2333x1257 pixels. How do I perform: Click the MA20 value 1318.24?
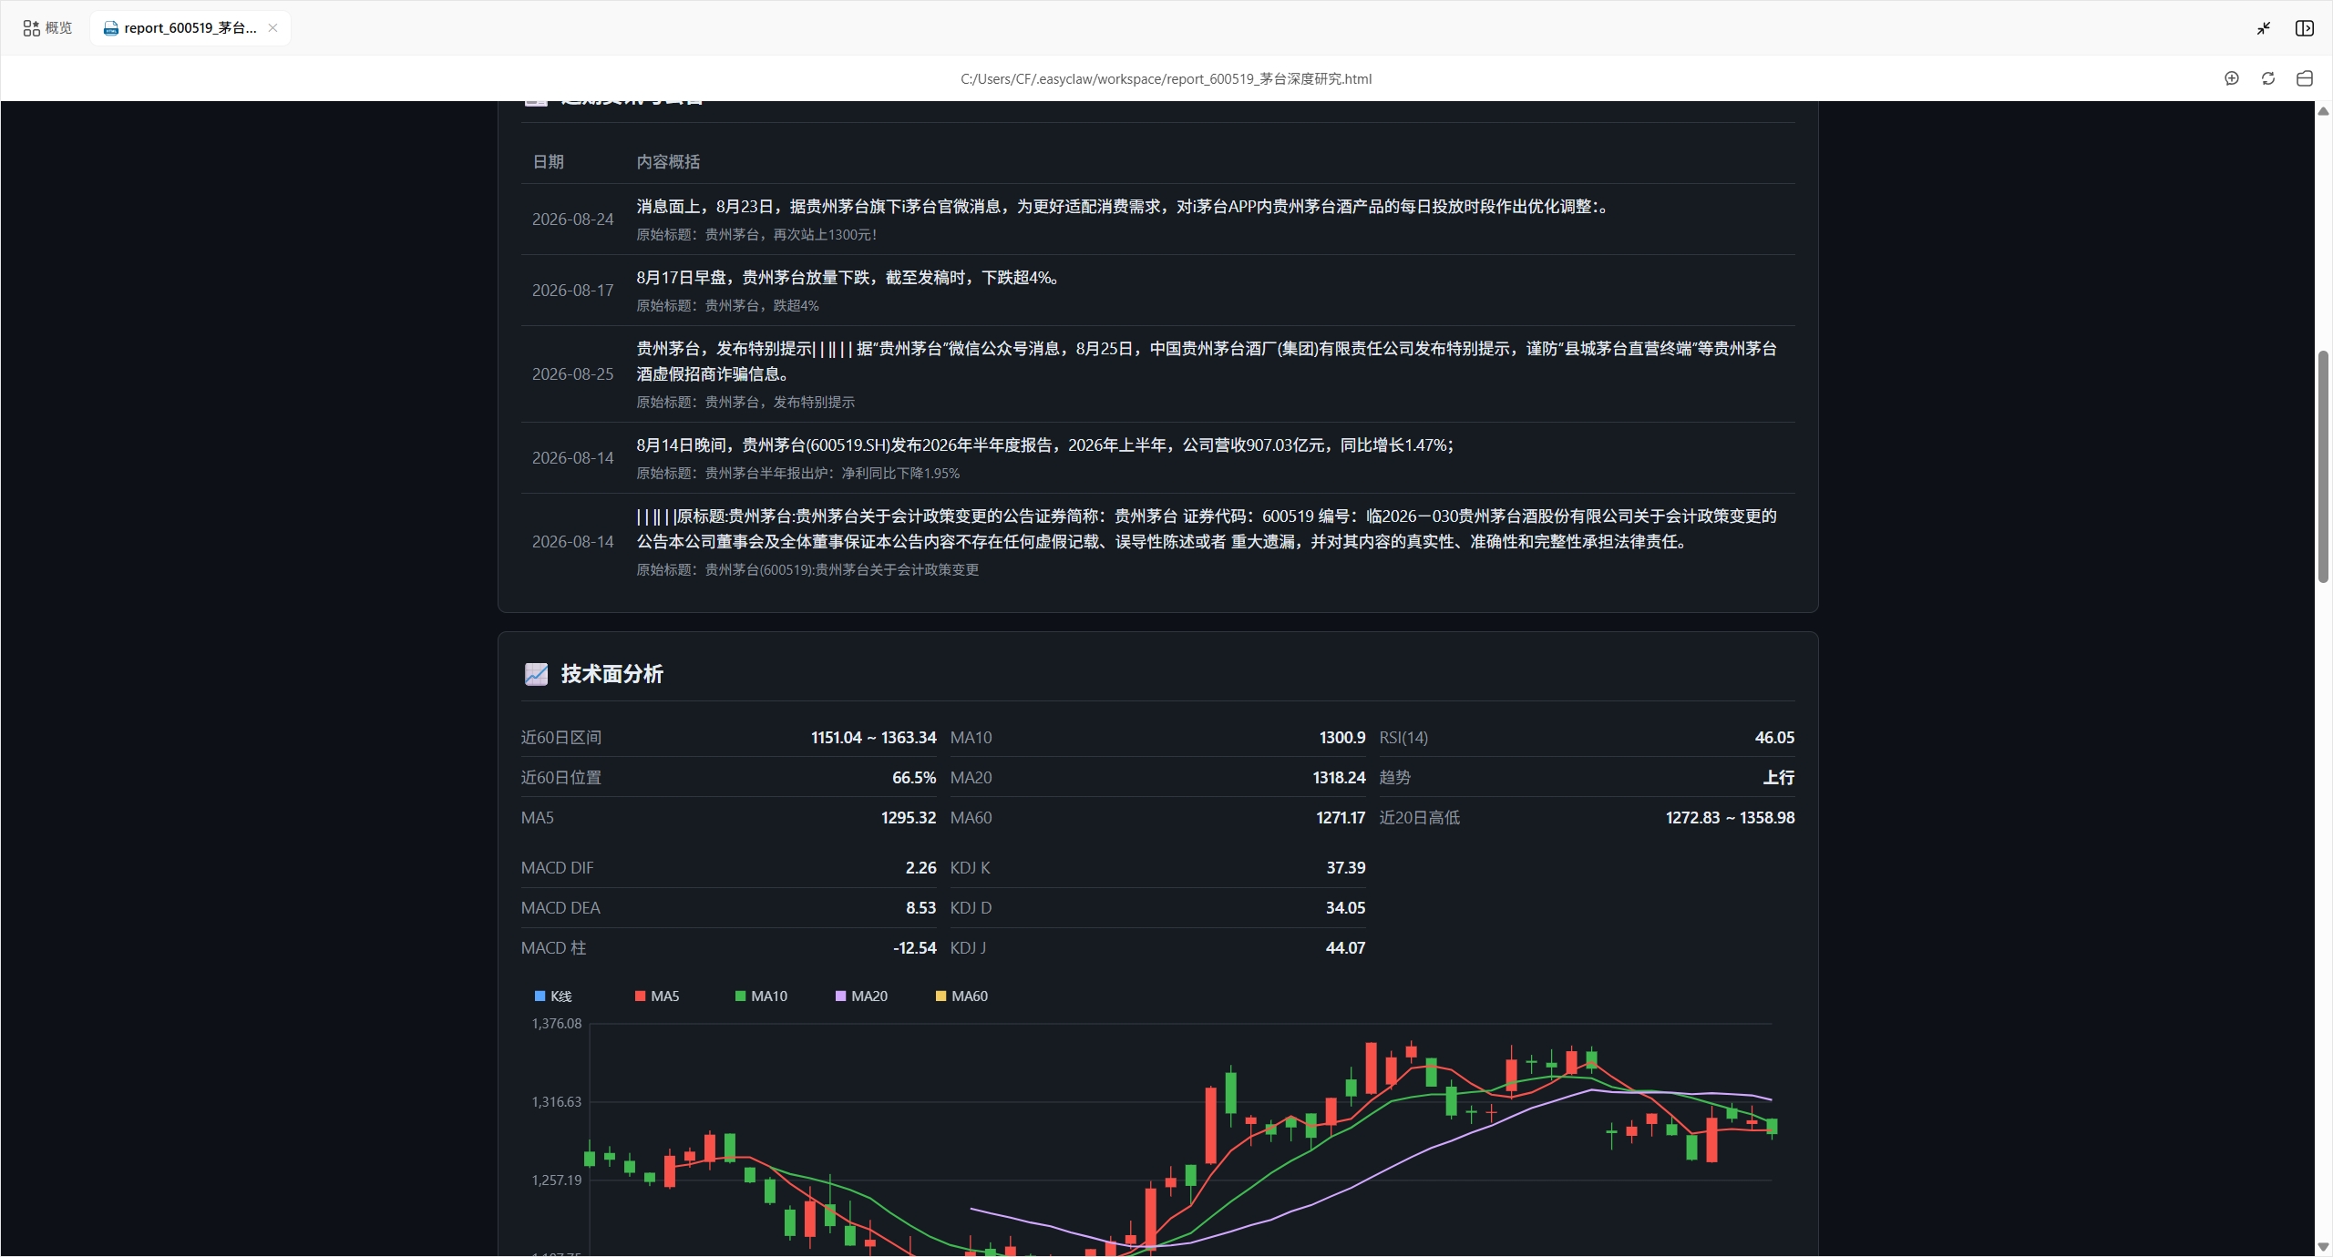tap(1339, 778)
